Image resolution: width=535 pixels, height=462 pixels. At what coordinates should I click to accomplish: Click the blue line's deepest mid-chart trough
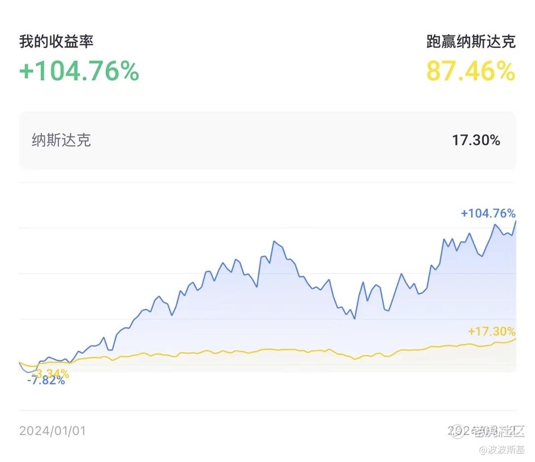[355, 318]
